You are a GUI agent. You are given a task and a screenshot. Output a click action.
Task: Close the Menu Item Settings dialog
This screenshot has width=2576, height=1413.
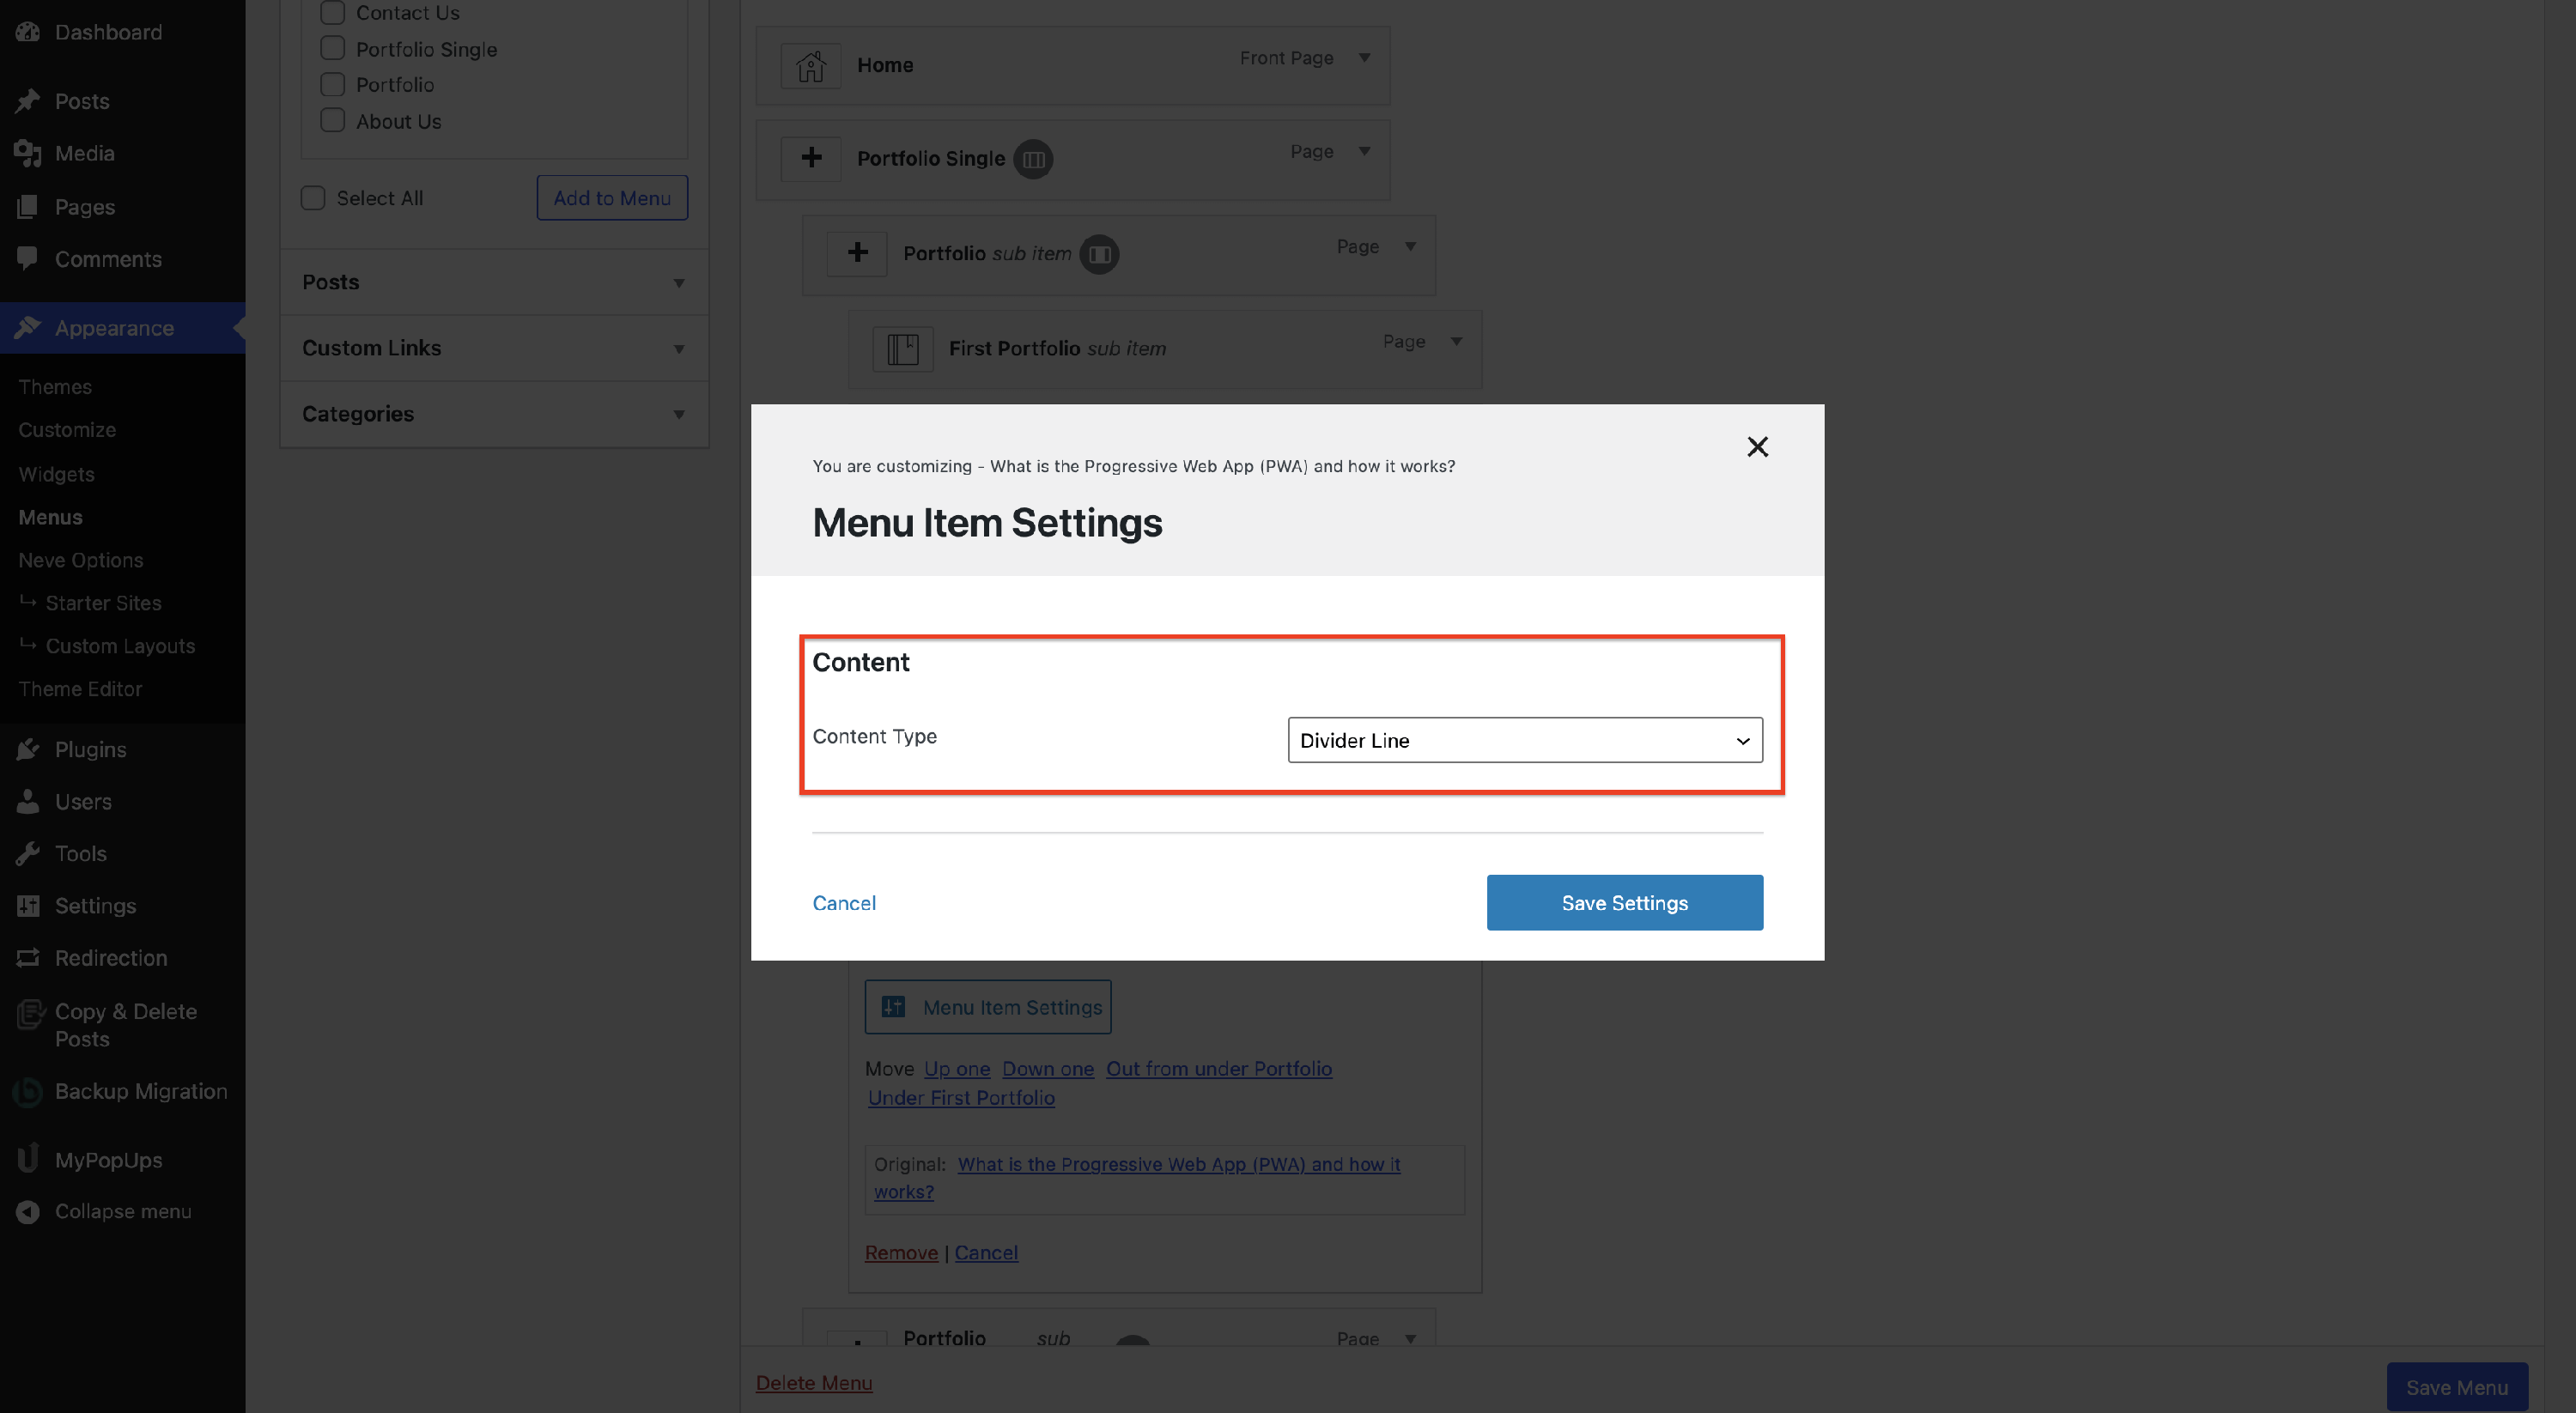tap(1757, 447)
